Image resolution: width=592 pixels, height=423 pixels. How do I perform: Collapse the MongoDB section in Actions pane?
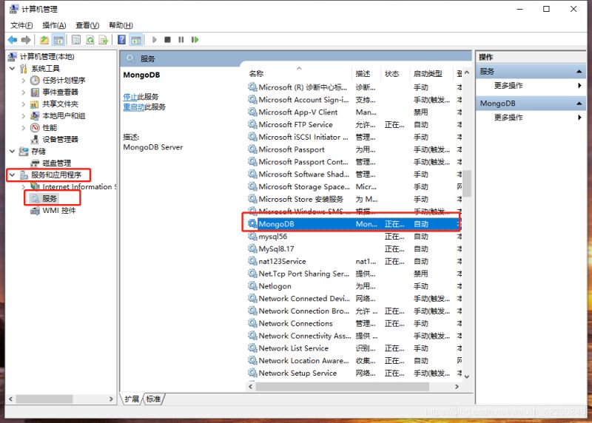(x=579, y=103)
